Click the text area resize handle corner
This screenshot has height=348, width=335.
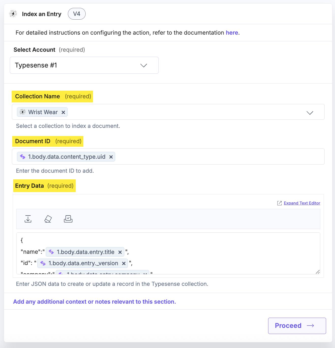pyautogui.click(x=318, y=272)
